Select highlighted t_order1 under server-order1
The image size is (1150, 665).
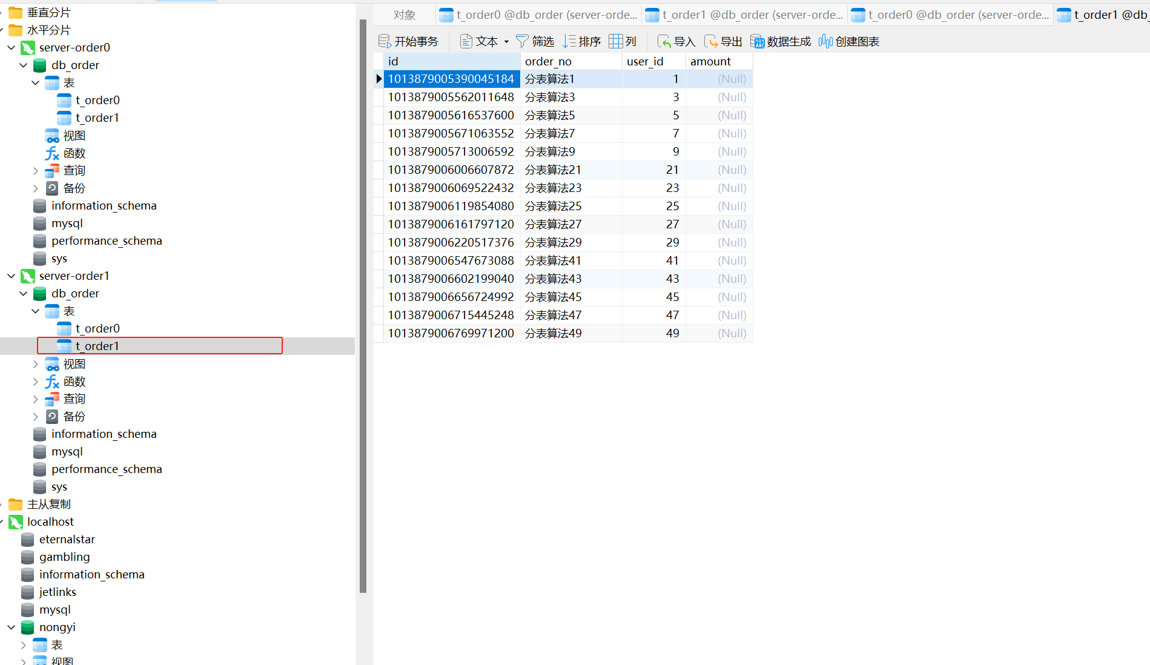tap(97, 346)
